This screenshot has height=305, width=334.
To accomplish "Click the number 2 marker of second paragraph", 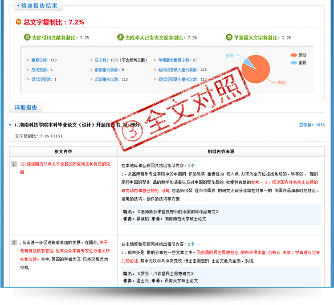I will [14, 243].
